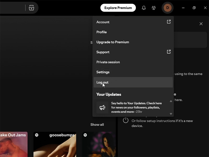Choose Log out from the menu
Image resolution: width=209 pixels, height=157 pixels.
[x=133, y=82]
